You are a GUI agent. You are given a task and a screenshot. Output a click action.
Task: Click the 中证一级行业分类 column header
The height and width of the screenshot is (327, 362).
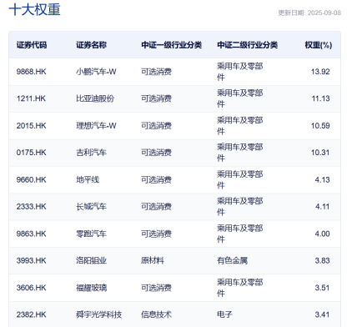[x=172, y=45]
